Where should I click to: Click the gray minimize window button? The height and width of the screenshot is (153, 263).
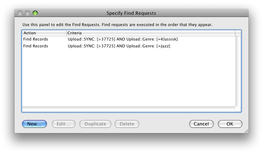coord(28,13)
